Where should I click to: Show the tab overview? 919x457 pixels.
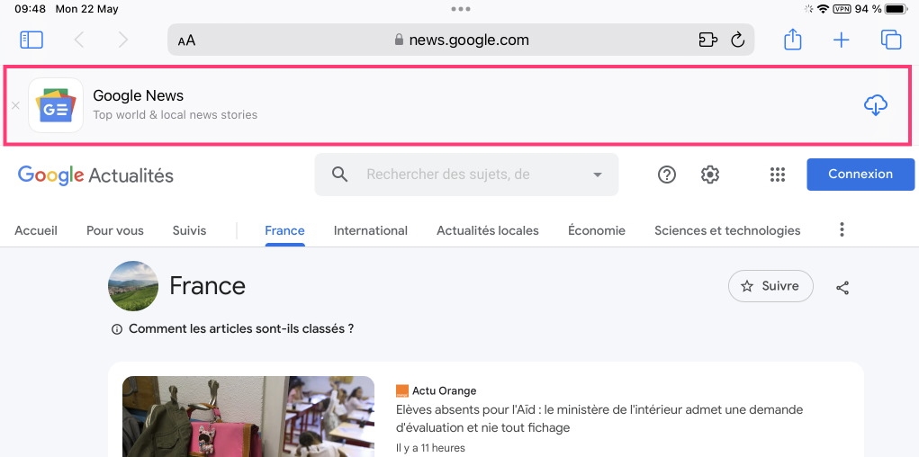891,40
